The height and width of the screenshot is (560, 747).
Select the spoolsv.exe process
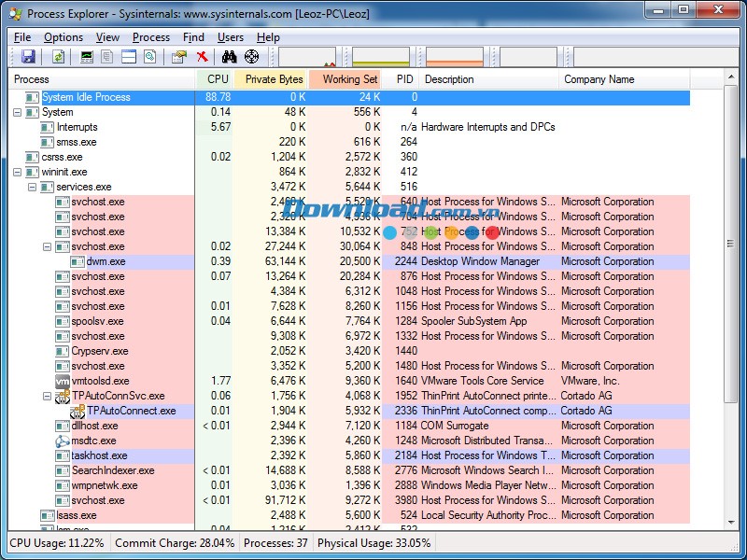pyautogui.click(x=96, y=321)
